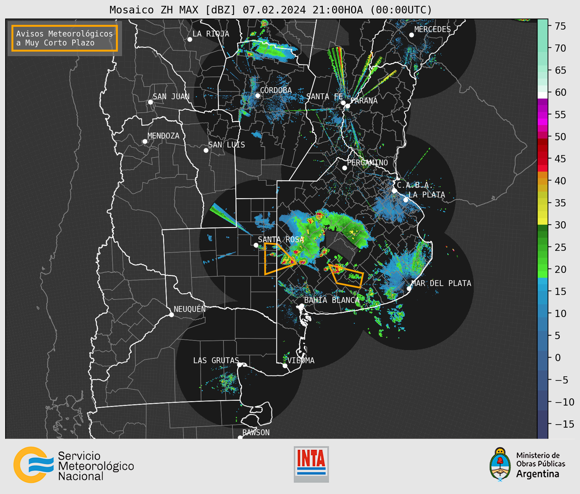Click the 'NEUQUÉN' map label
Screen dimensions: 580x494
[190, 309]
